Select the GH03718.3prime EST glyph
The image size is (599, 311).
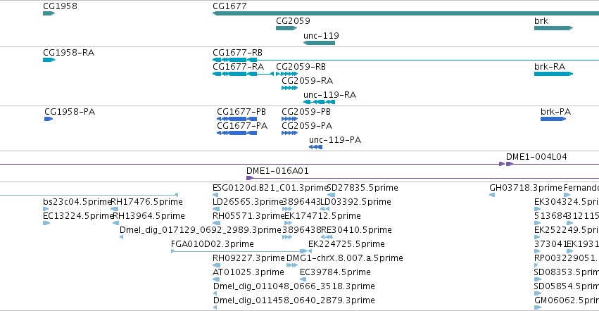pyautogui.click(x=492, y=195)
